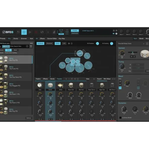Select the 70s Reggae PG kit

(16, 85)
